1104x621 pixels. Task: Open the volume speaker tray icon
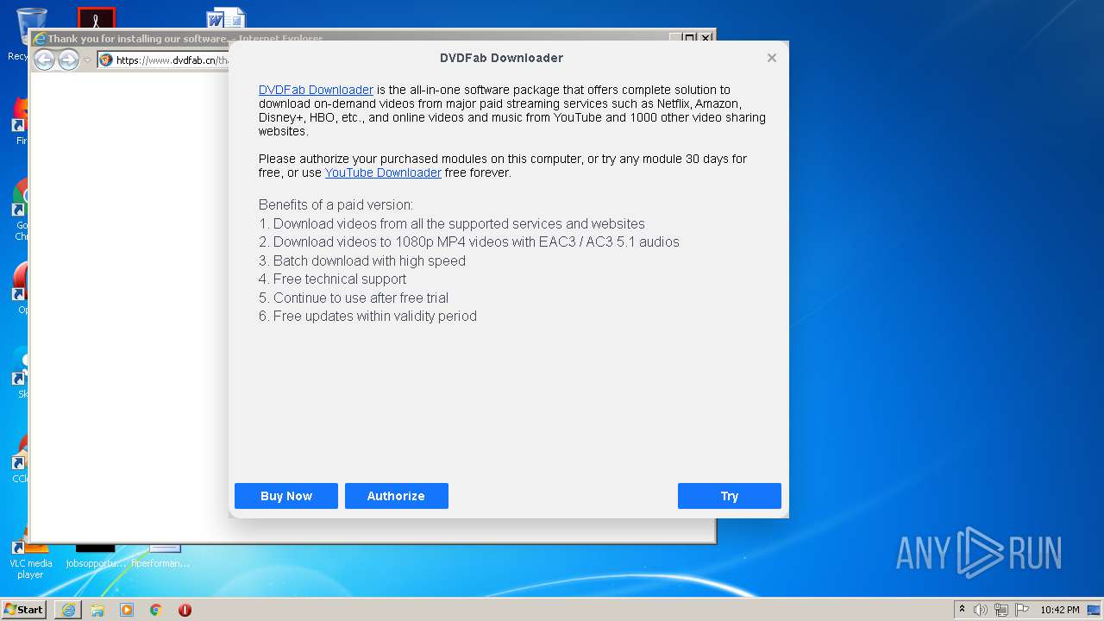pos(981,610)
